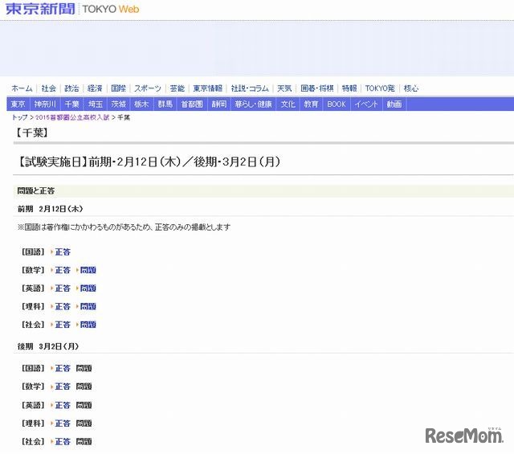
Task: Open 前期 国語 正答 link
Action: [63, 252]
